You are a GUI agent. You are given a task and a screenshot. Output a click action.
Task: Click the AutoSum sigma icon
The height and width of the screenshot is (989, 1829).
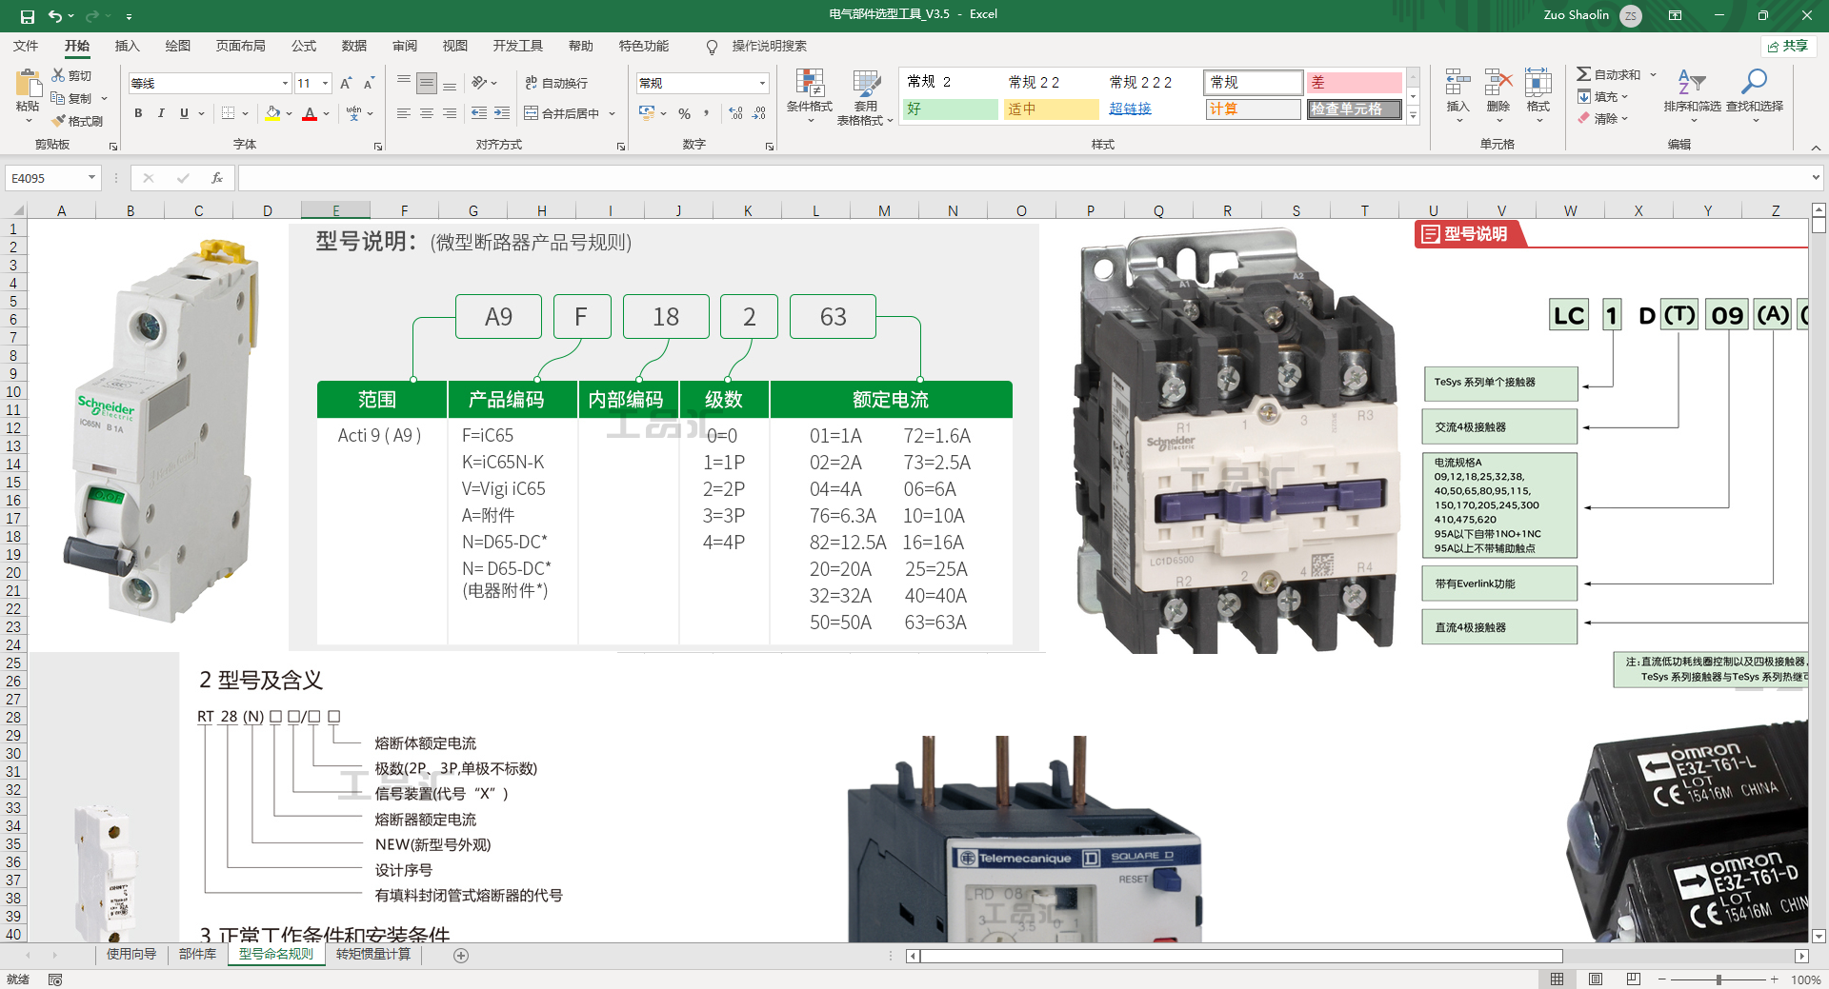(x=1583, y=74)
